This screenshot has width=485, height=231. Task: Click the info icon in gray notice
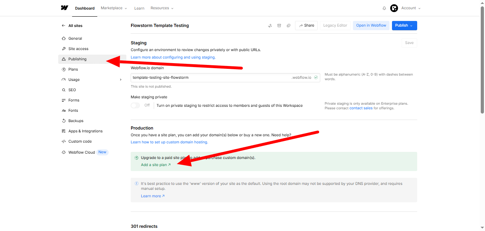pos(137,184)
